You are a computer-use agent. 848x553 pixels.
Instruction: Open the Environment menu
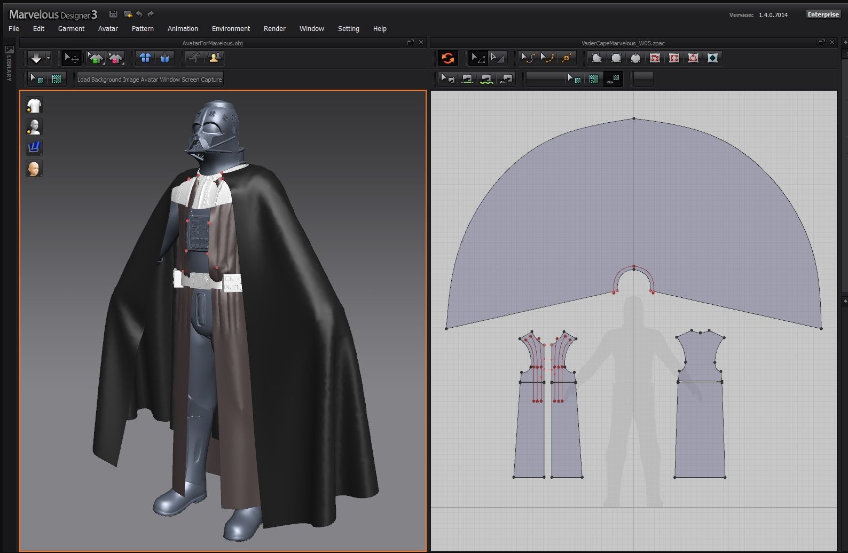231,29
